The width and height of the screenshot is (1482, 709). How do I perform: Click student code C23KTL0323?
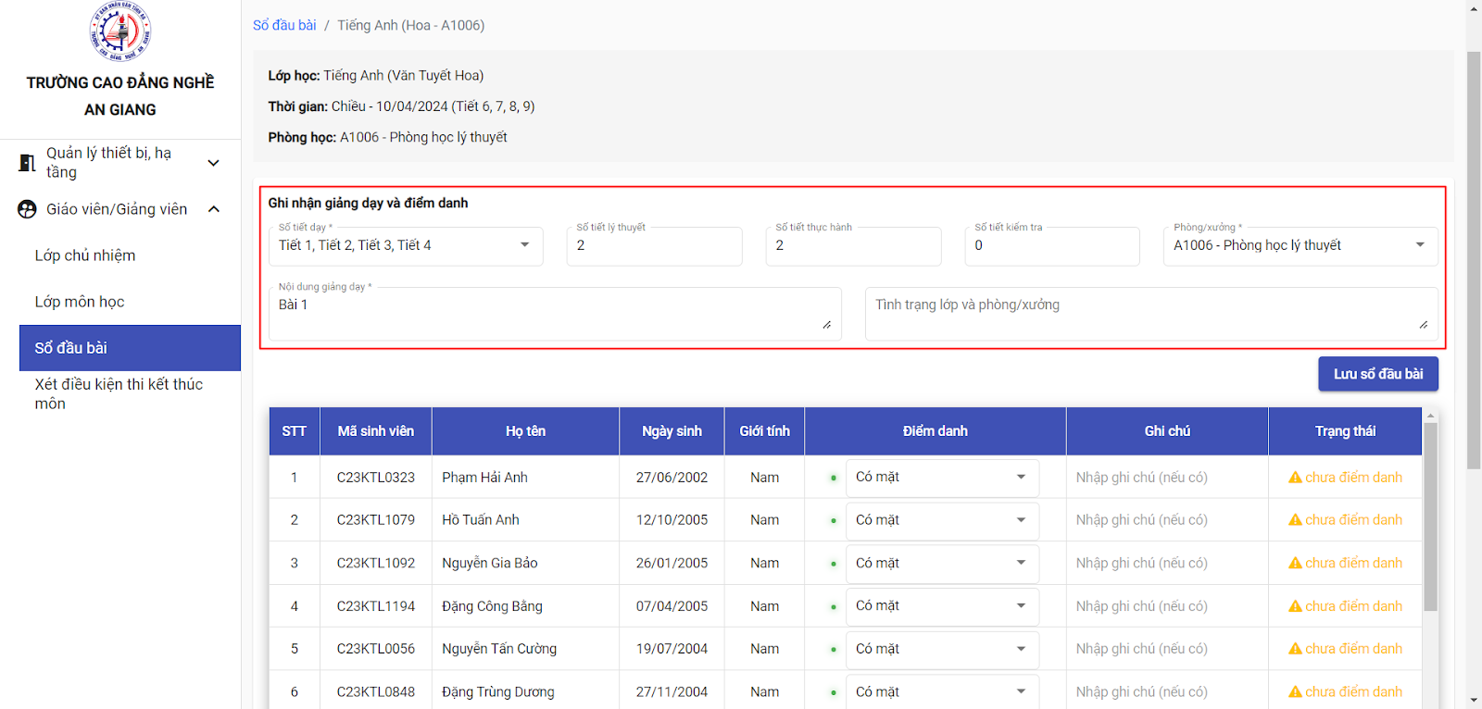pos(376,478)
